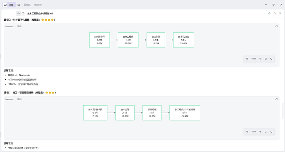Zoom out the 项目经理 route diagram
The height and width of the screenshot is (152, 285).
coord(247,132)
